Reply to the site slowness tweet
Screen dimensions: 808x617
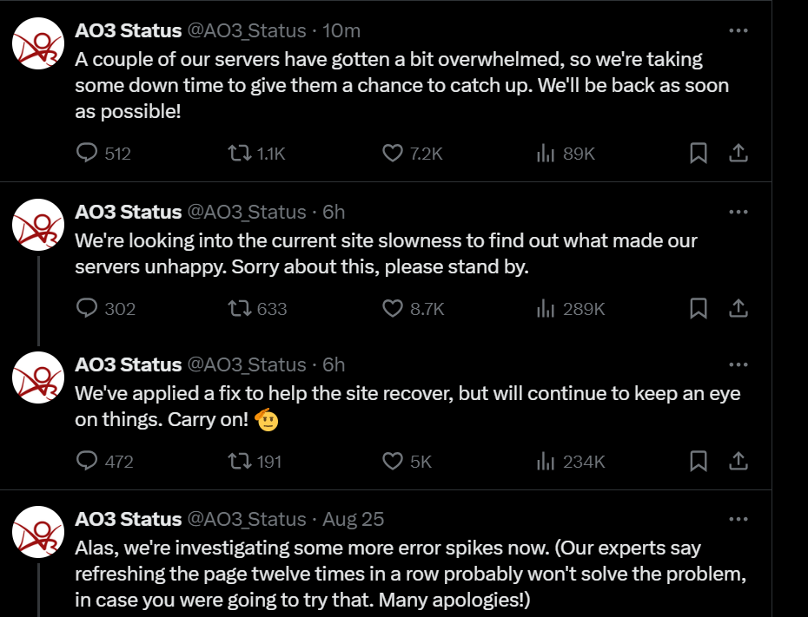[86, 308]
